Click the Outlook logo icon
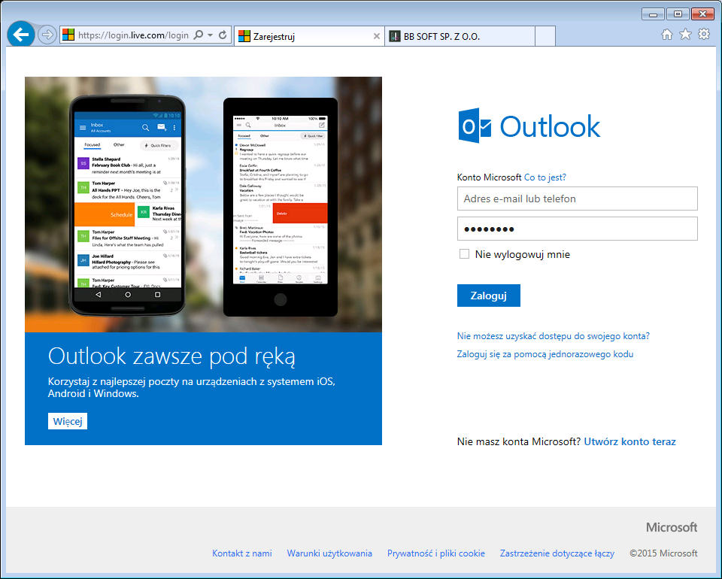Screen dimensions: 722x579 pyautogui.click(x=475, y=126)
